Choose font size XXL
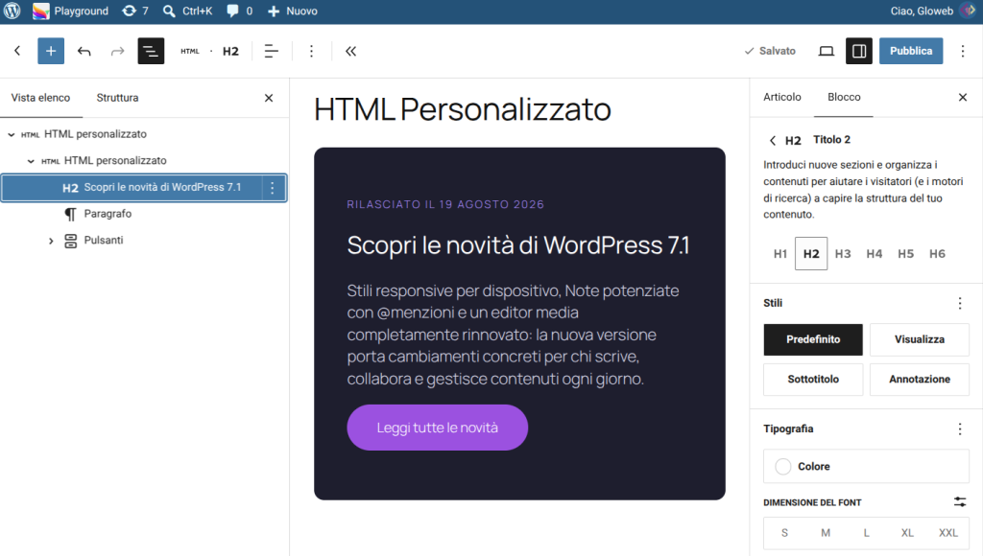The height and width of the screenshot is (556, 983). 947,533
